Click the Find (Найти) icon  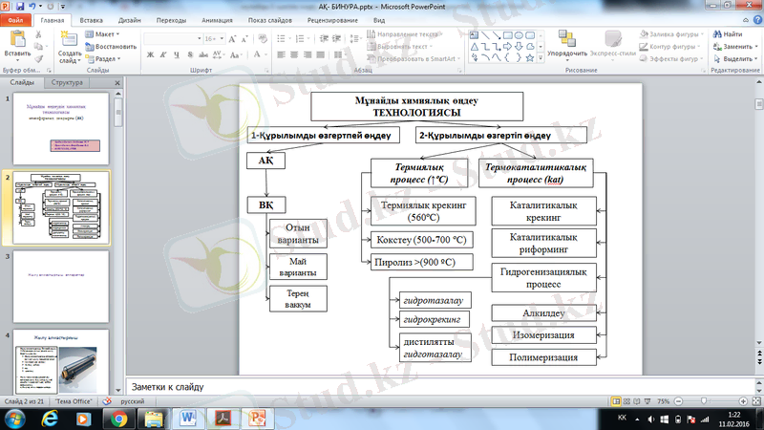tap(733, 33)
